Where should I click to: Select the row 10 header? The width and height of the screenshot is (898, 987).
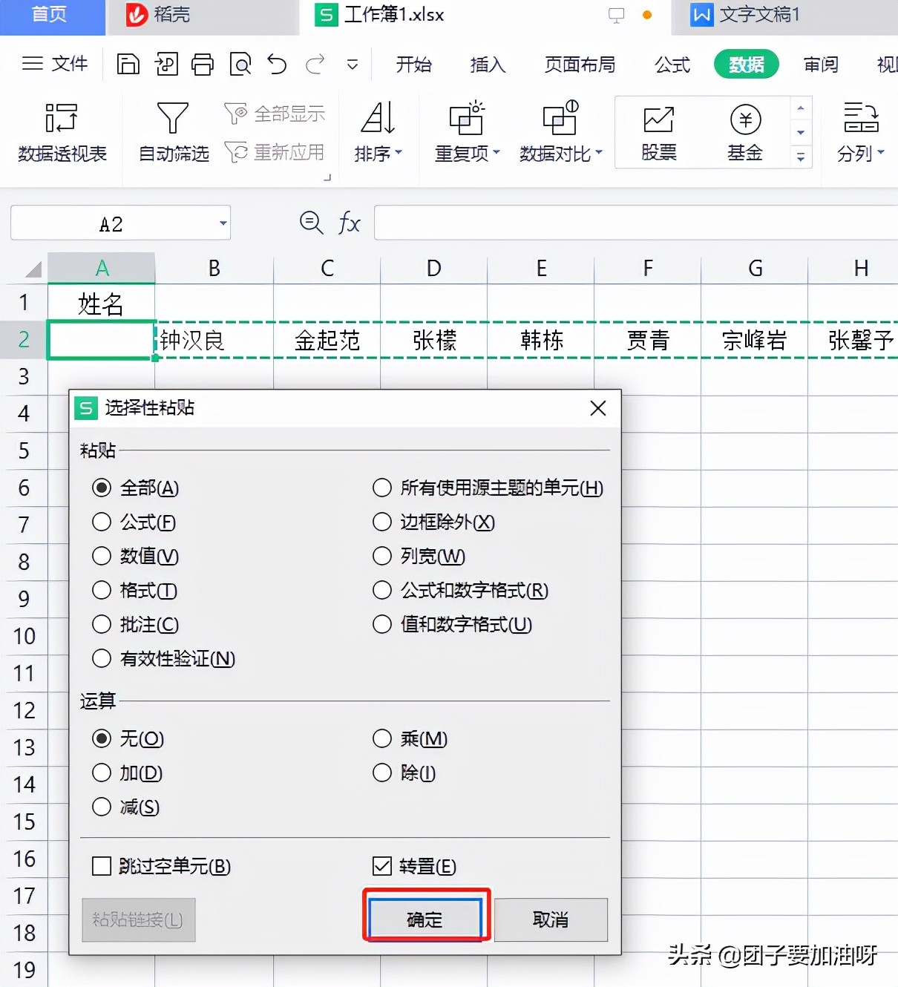tap(24, 636)
